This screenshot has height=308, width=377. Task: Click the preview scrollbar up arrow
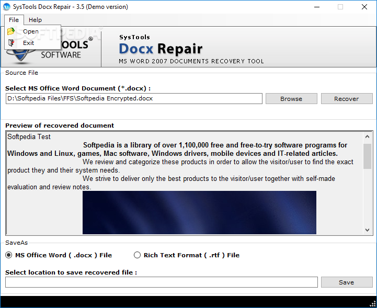[x=367, y=136]
